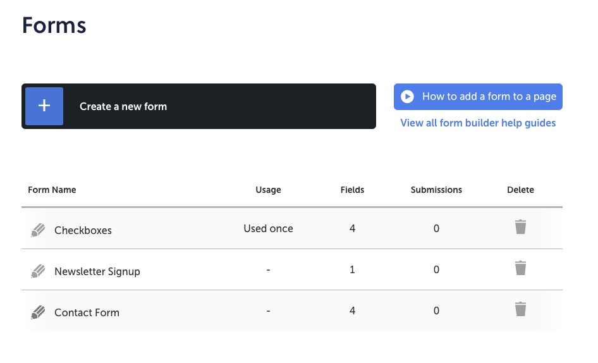Click the 'Submissions' column header

(x=436, y=190)
